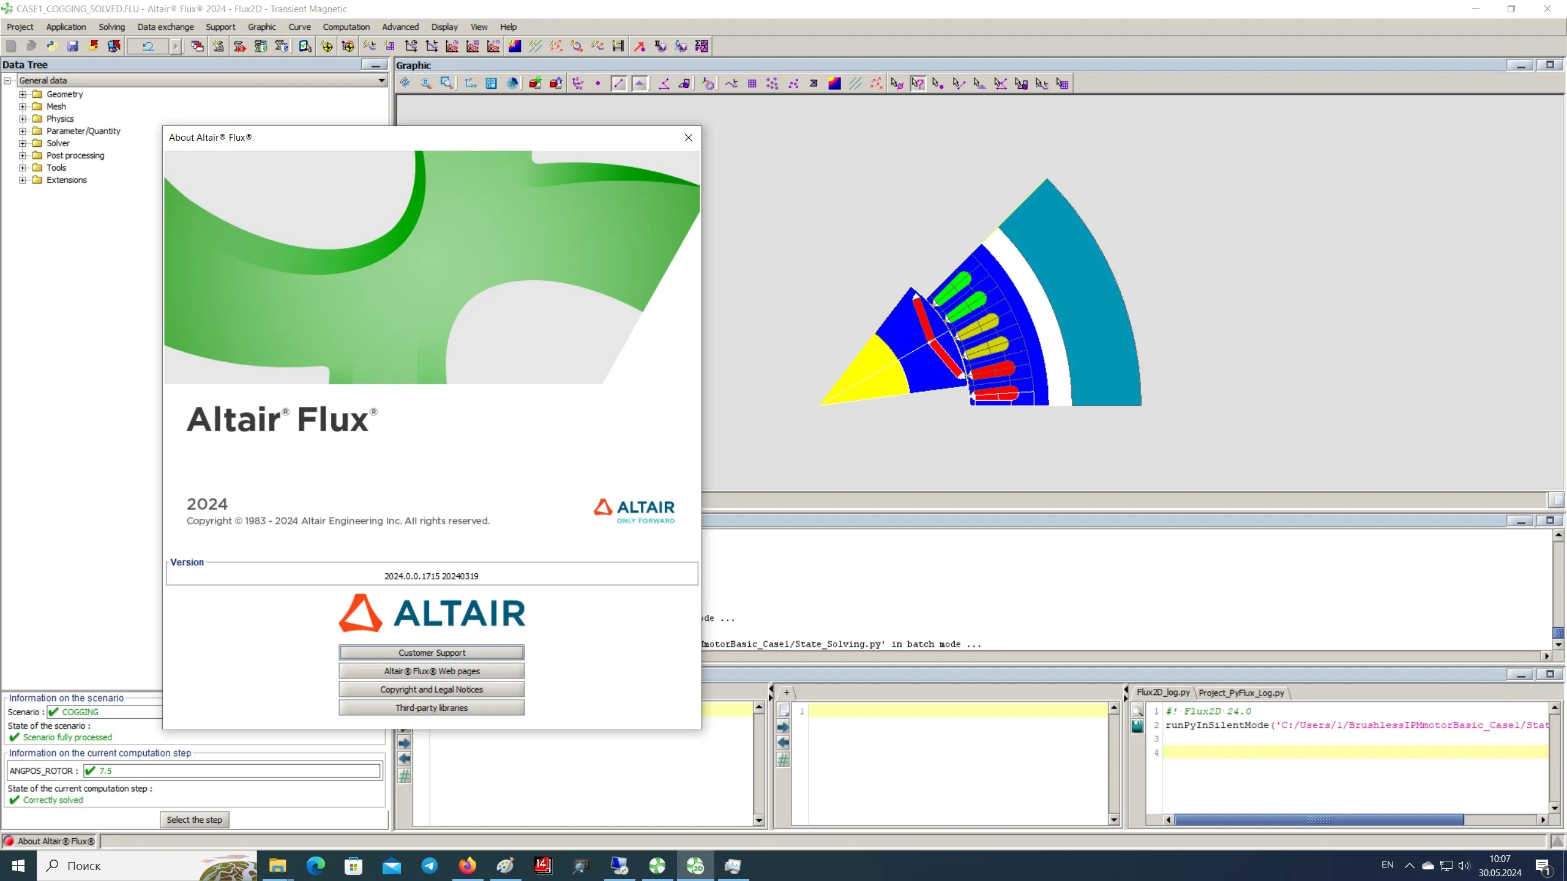Expand the Parameter/Quantity tree node
The height and width of the screenshot is (881, 1567).
pyautogui.click(x=23, y=131)
